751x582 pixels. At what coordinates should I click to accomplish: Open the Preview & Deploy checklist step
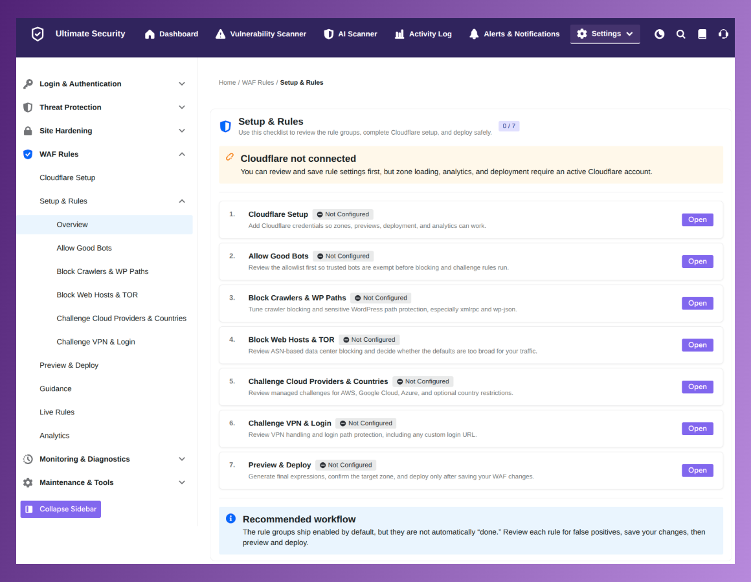point(697,471)
